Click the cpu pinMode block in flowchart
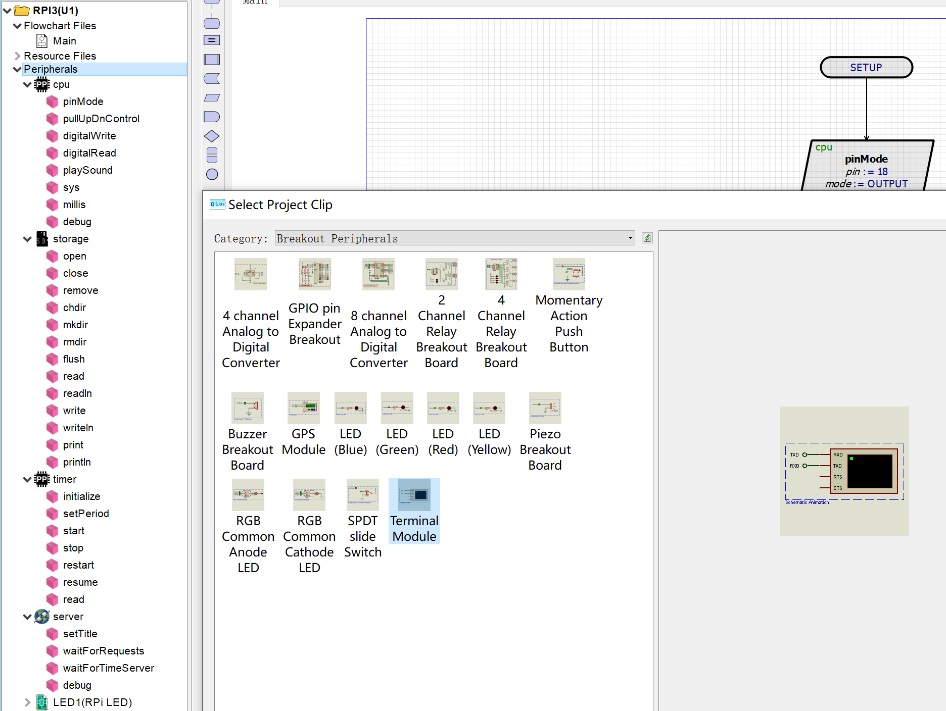The width and height of the screenshot is (946, 711). [x=868, y=166]
